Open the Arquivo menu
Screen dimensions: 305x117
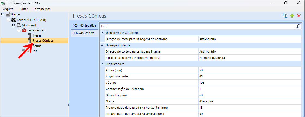pyautogui.click(x=8, y=9)
